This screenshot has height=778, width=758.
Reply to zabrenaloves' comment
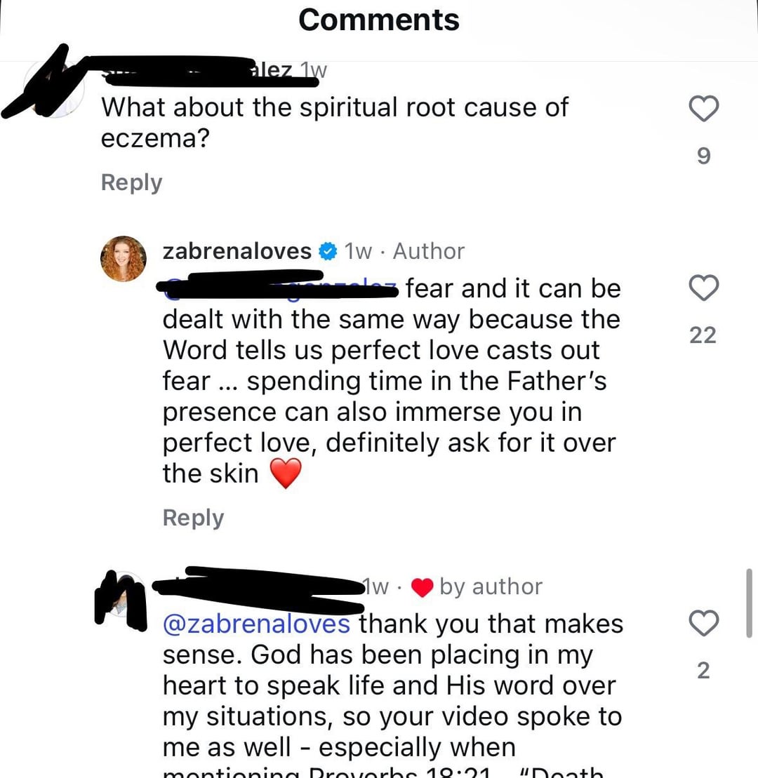click(x=193, y=518)
